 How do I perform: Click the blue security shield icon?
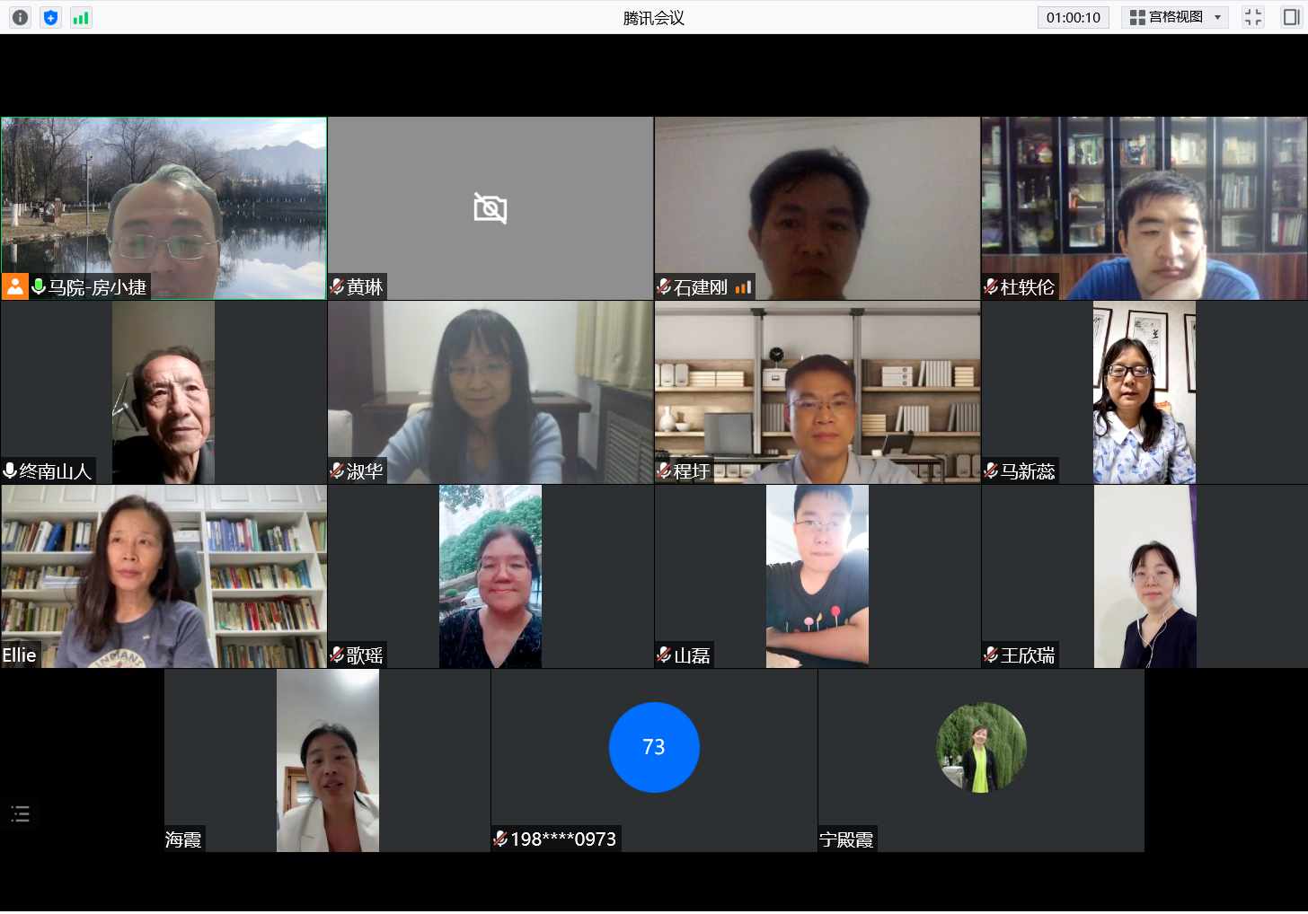pyautogui.click(x=51, y=17)
